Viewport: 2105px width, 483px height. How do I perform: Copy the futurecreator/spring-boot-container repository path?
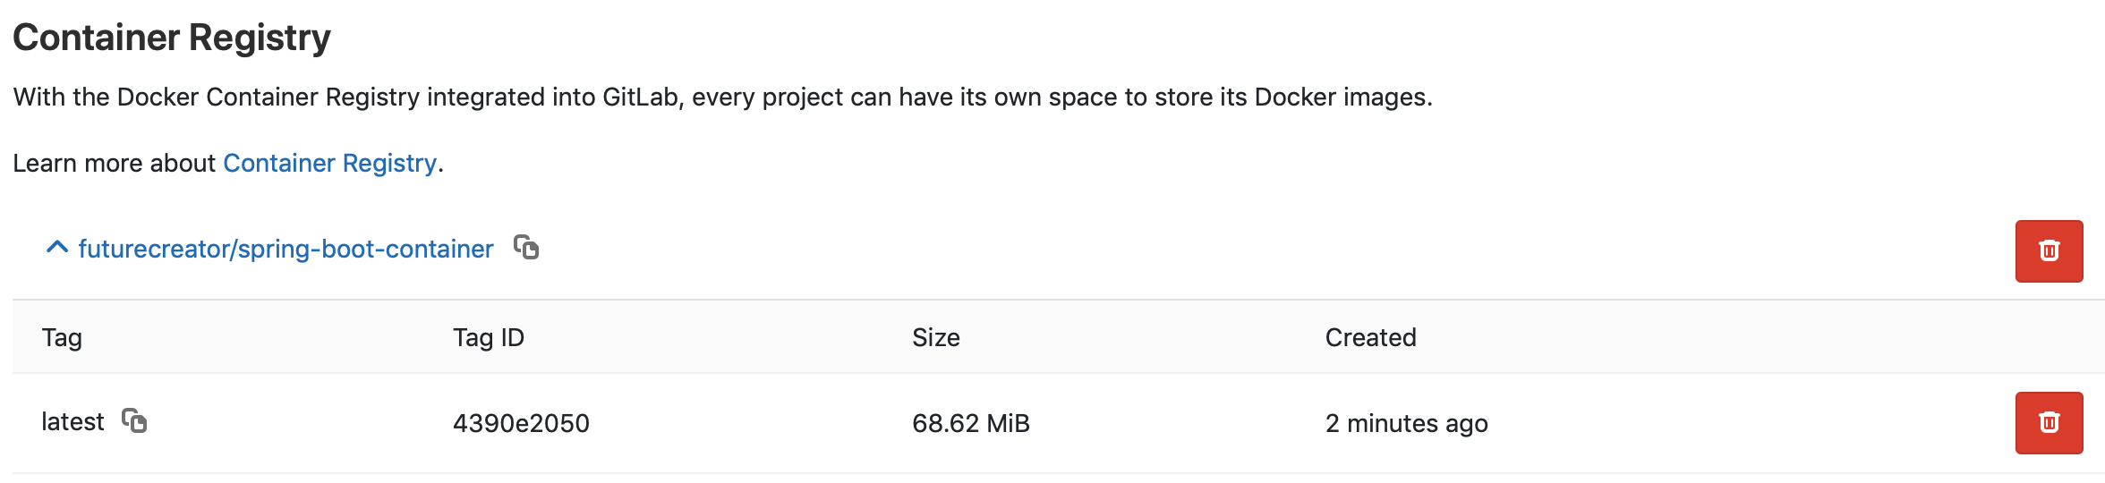(526, 247)
